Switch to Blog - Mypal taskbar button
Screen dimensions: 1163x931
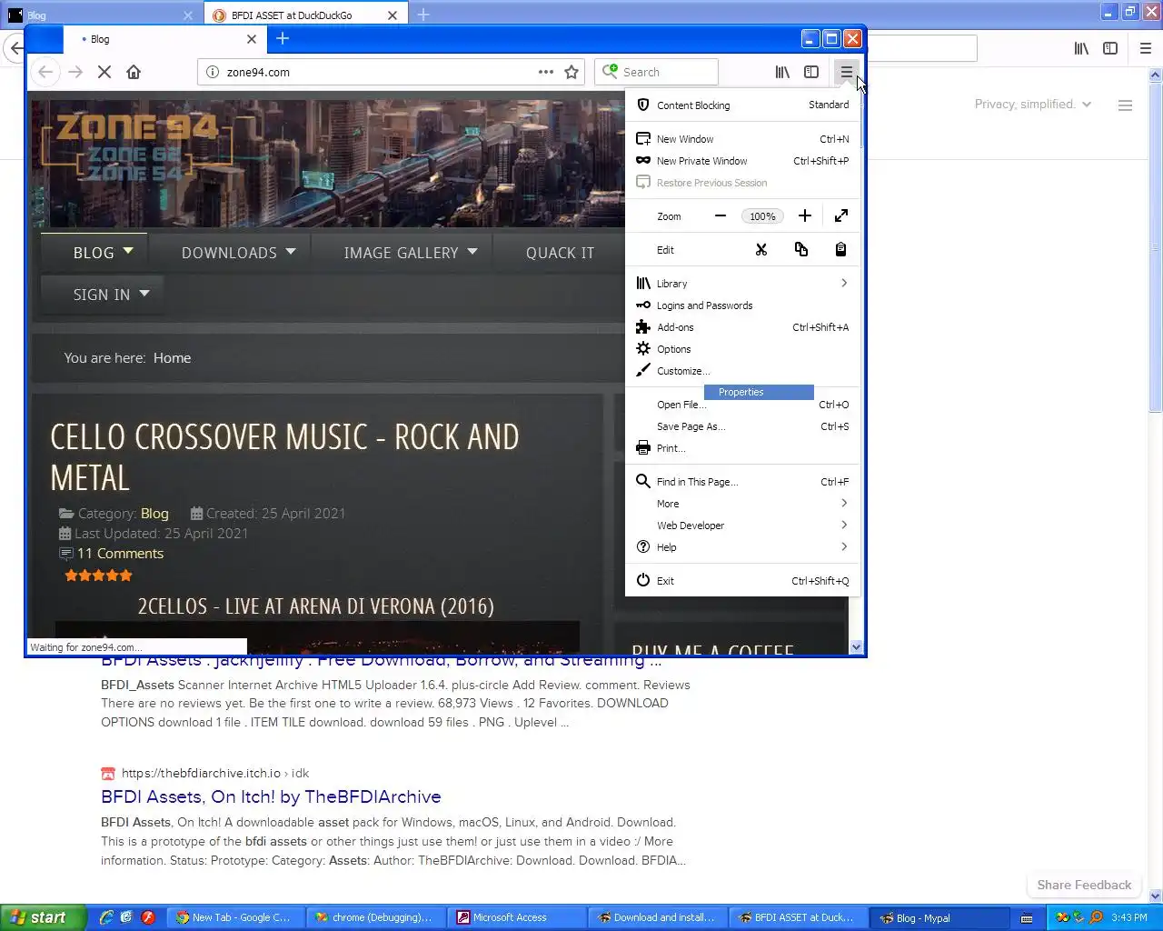click(x=939, y=917)
